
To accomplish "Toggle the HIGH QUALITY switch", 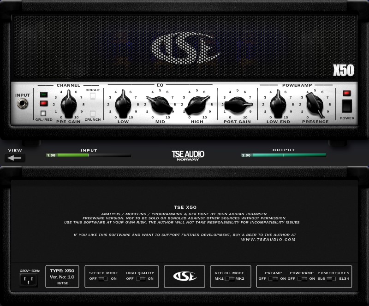I will [142, 278].
